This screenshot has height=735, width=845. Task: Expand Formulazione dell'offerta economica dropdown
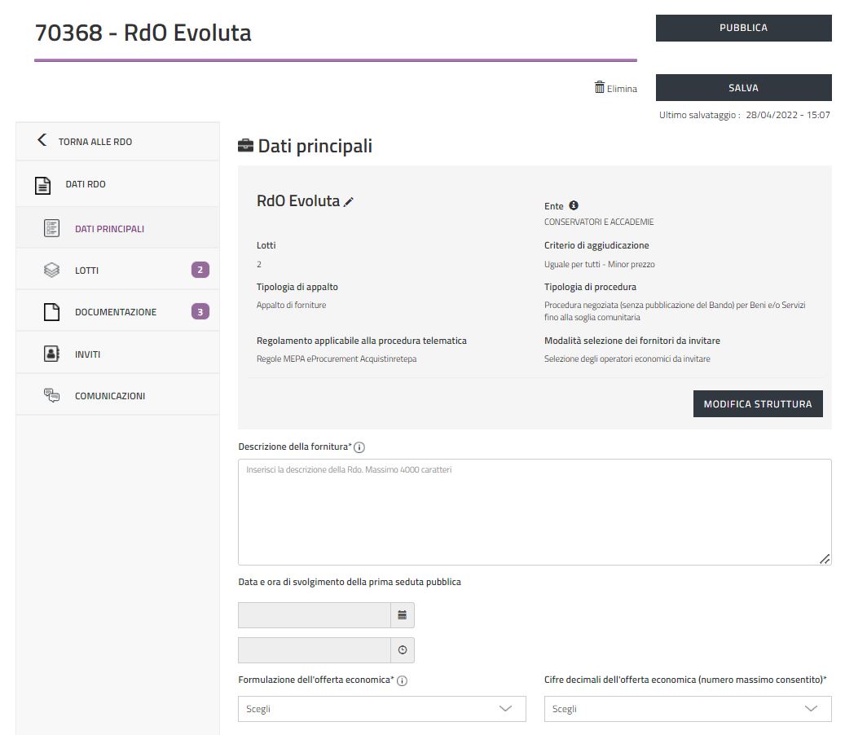381,709
